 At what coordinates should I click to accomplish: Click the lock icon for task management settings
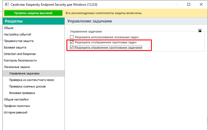pyautogui.click(x=200, y=31)
